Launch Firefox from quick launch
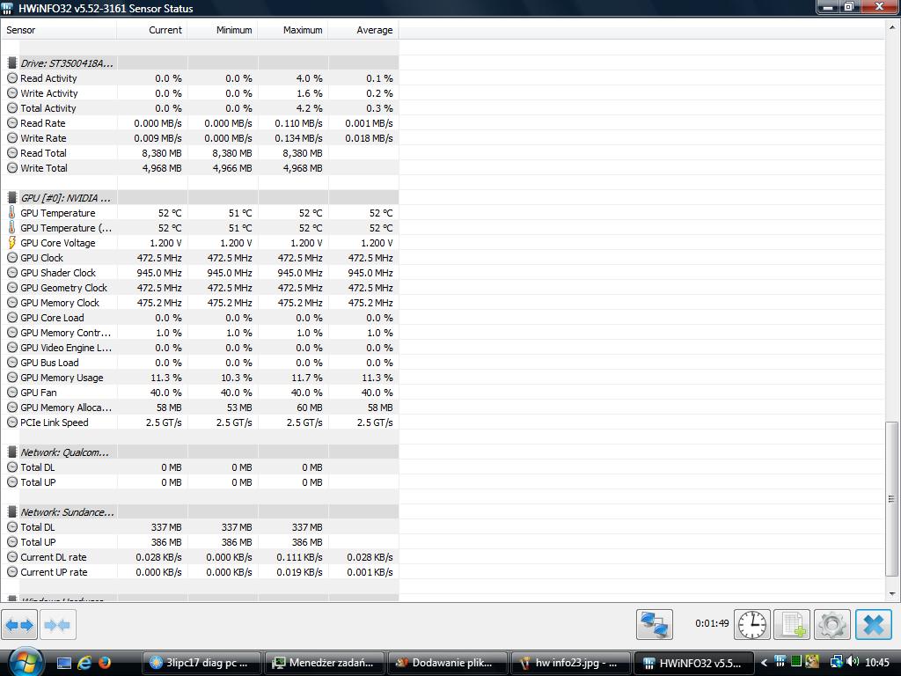The width and height of the screenshot is (901, 676). pyautogui.click(x=104, y=663)
